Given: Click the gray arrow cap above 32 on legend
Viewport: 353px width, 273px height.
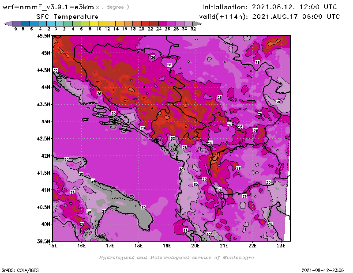Looking at the screenshot, I should click(x=197, y=23).
